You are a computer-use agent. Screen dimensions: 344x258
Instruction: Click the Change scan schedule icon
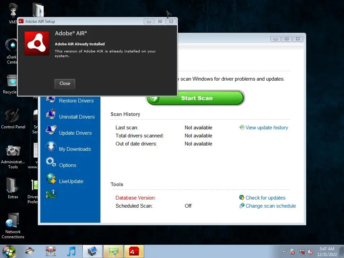pos(242,206)
